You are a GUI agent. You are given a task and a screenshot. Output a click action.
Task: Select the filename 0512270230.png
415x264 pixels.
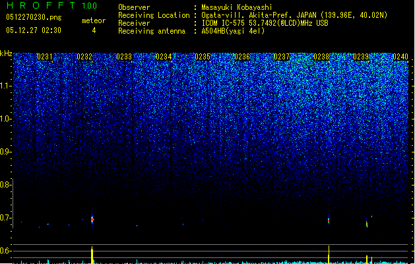34,17
